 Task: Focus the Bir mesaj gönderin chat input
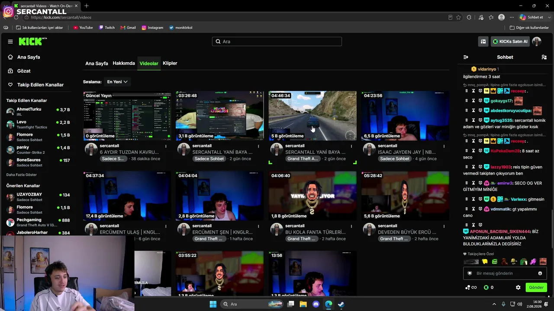pos(505,273)
